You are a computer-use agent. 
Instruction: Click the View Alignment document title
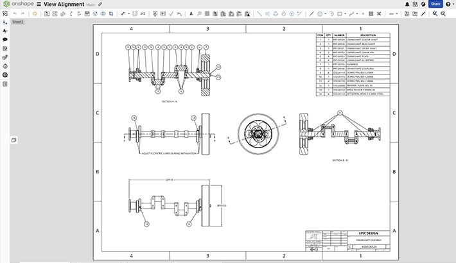click(x=64, y=4)
